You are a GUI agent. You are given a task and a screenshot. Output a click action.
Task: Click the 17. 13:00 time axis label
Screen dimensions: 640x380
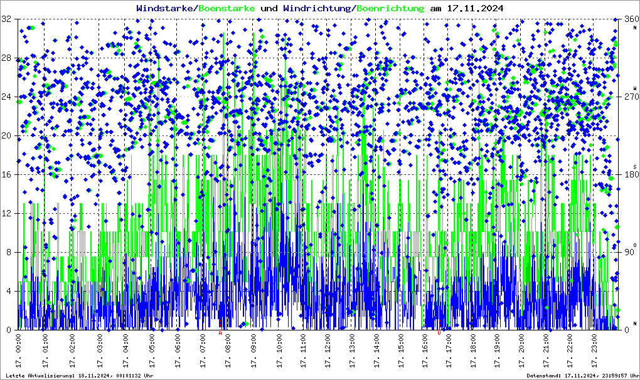point(352,351)
